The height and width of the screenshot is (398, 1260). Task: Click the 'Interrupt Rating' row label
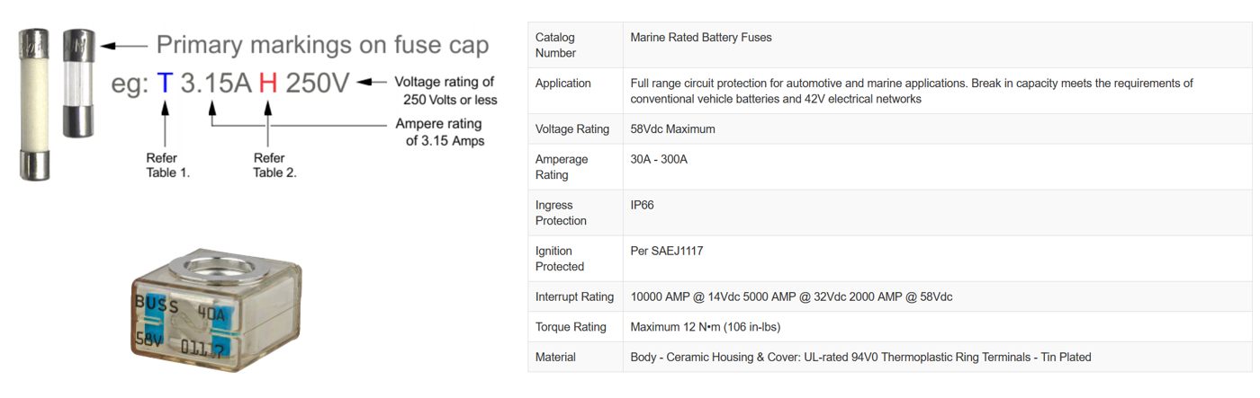click(x=574, y=297)
